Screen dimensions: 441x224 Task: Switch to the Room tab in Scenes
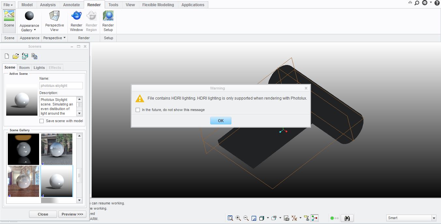click(24, 68)
